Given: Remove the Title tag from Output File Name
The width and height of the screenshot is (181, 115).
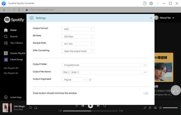Looking at the screenshot, I should [69, 72].
